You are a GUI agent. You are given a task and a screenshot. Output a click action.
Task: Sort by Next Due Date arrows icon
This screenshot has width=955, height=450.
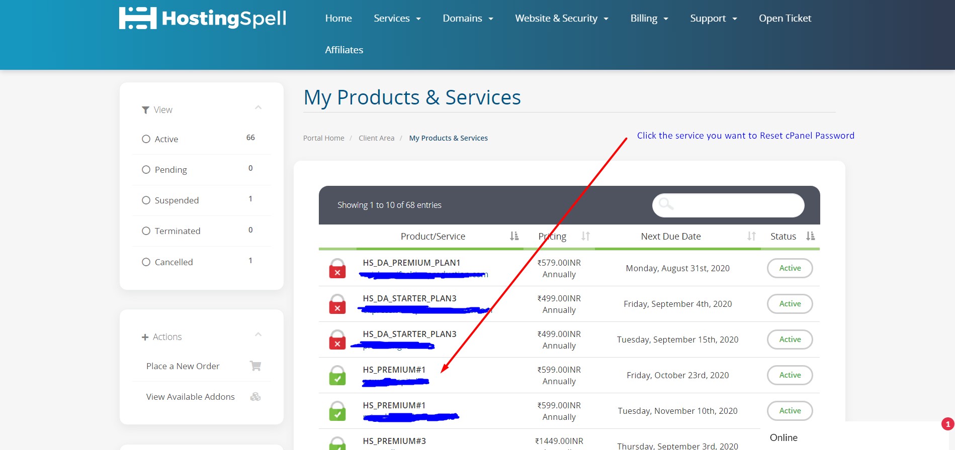(x=751, y=236)
